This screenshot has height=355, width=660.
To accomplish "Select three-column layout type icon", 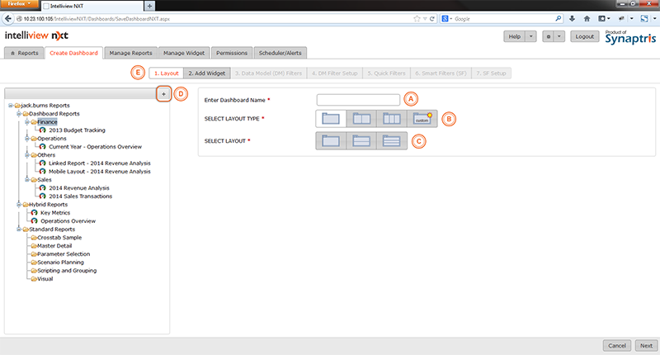I will (392, 119).
